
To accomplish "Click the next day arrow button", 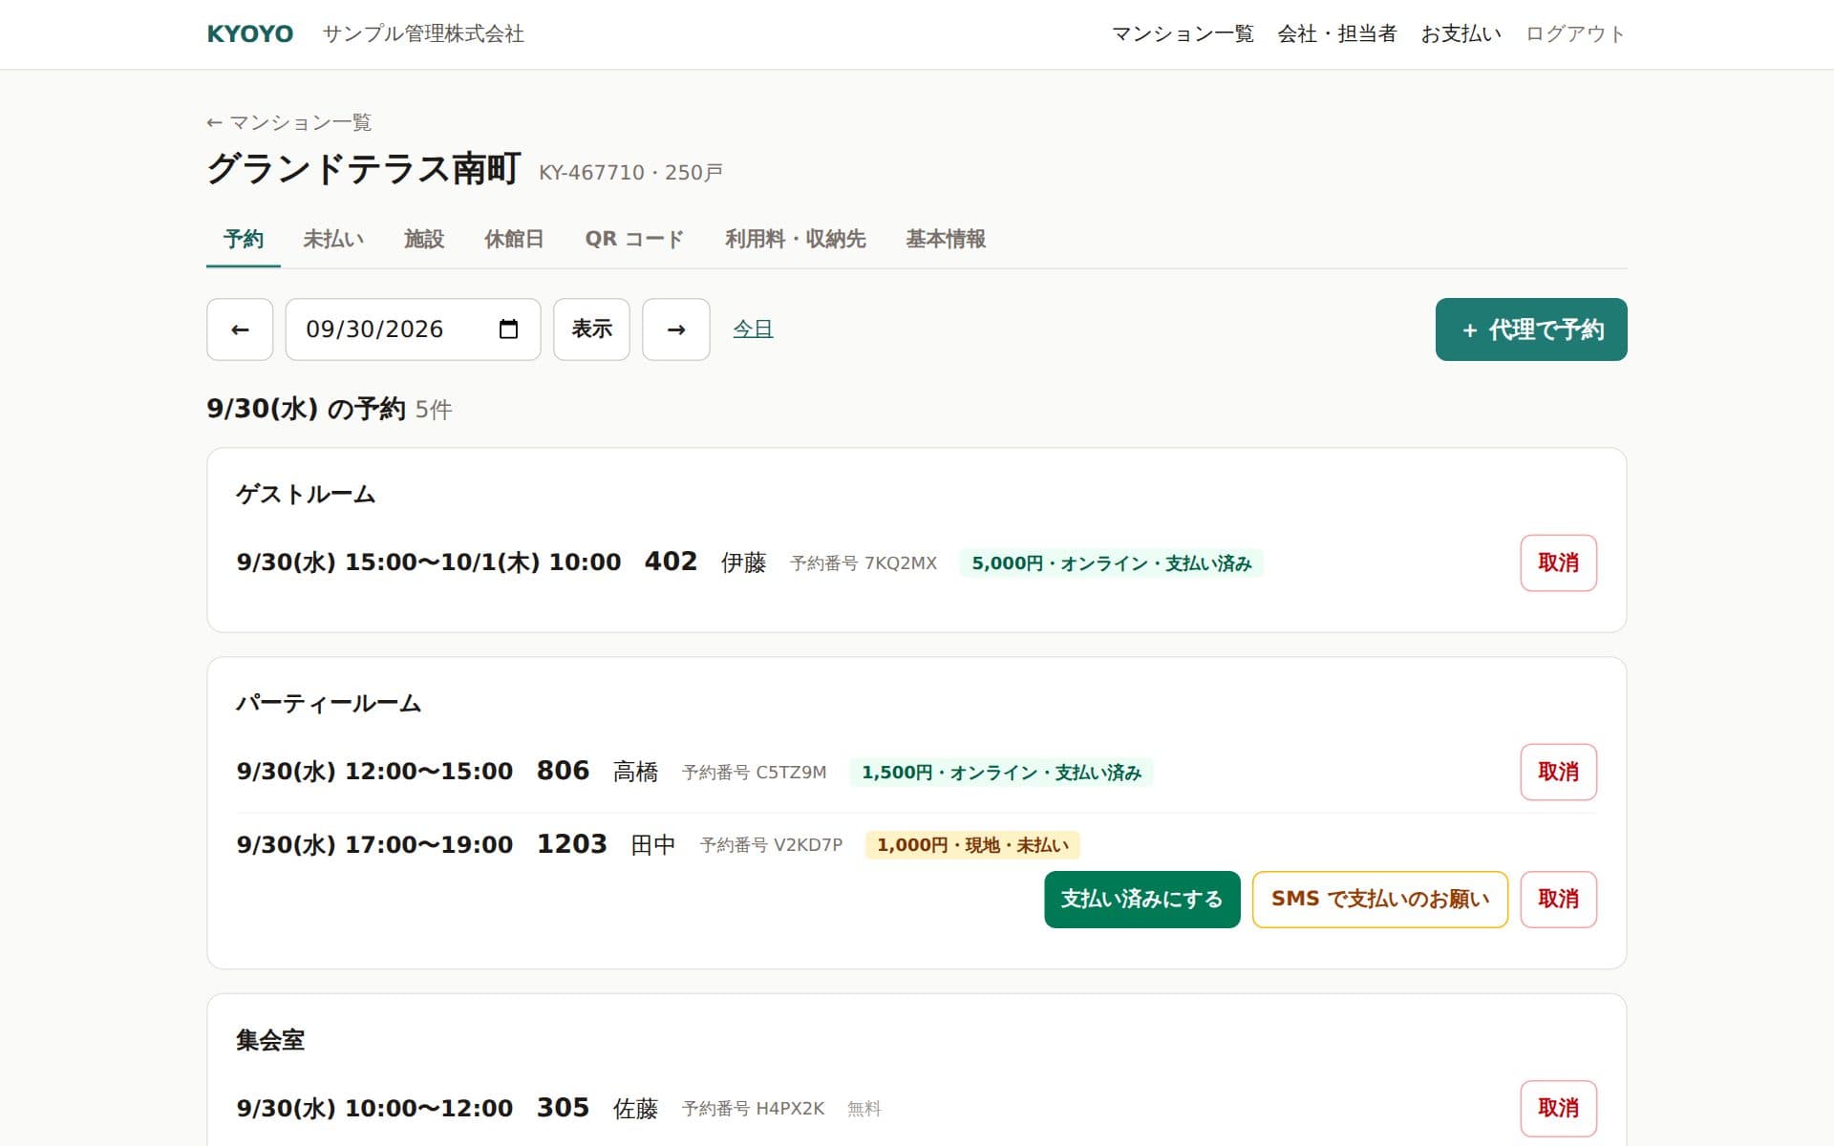I will point(676,329).
